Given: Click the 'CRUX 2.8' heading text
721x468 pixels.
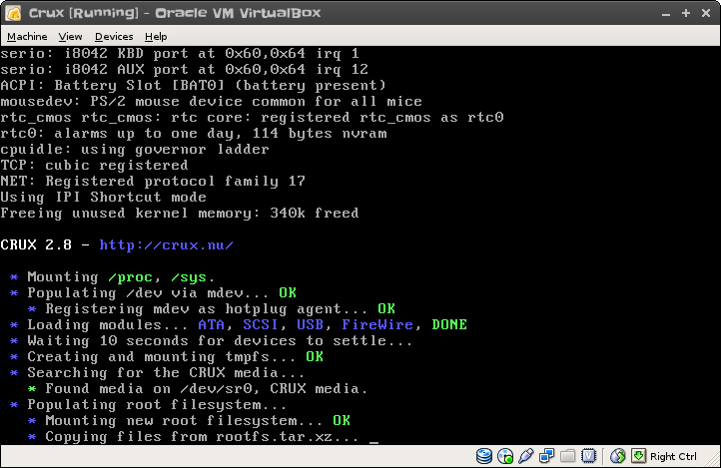Looking at the screenshot, I should point(36,244).
